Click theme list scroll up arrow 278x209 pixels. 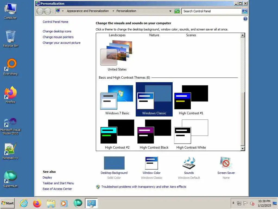(242, 35)
